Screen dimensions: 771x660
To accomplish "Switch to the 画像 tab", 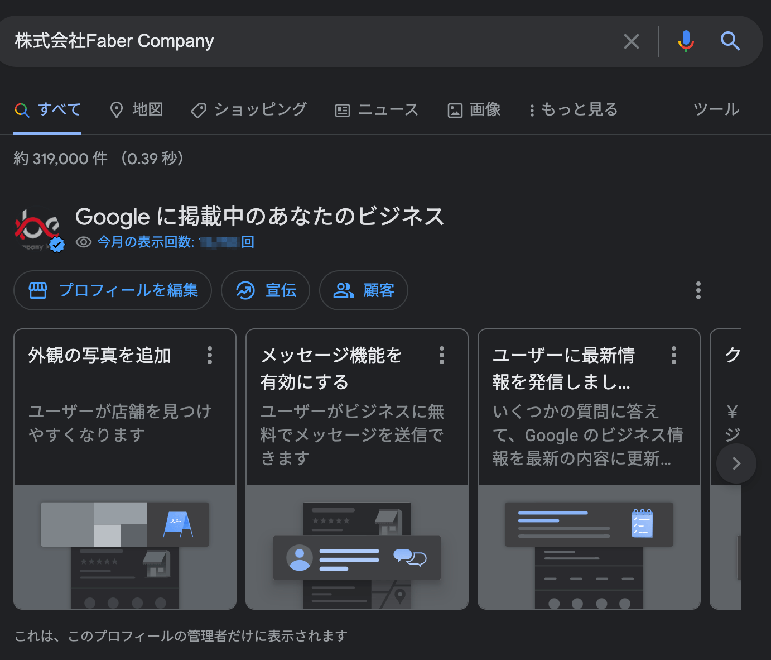I will click(x=474, y=109).
